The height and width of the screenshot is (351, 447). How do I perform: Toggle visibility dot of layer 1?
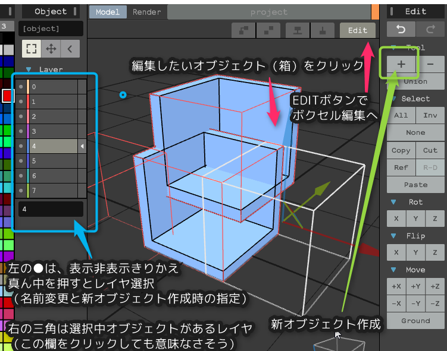21,102
